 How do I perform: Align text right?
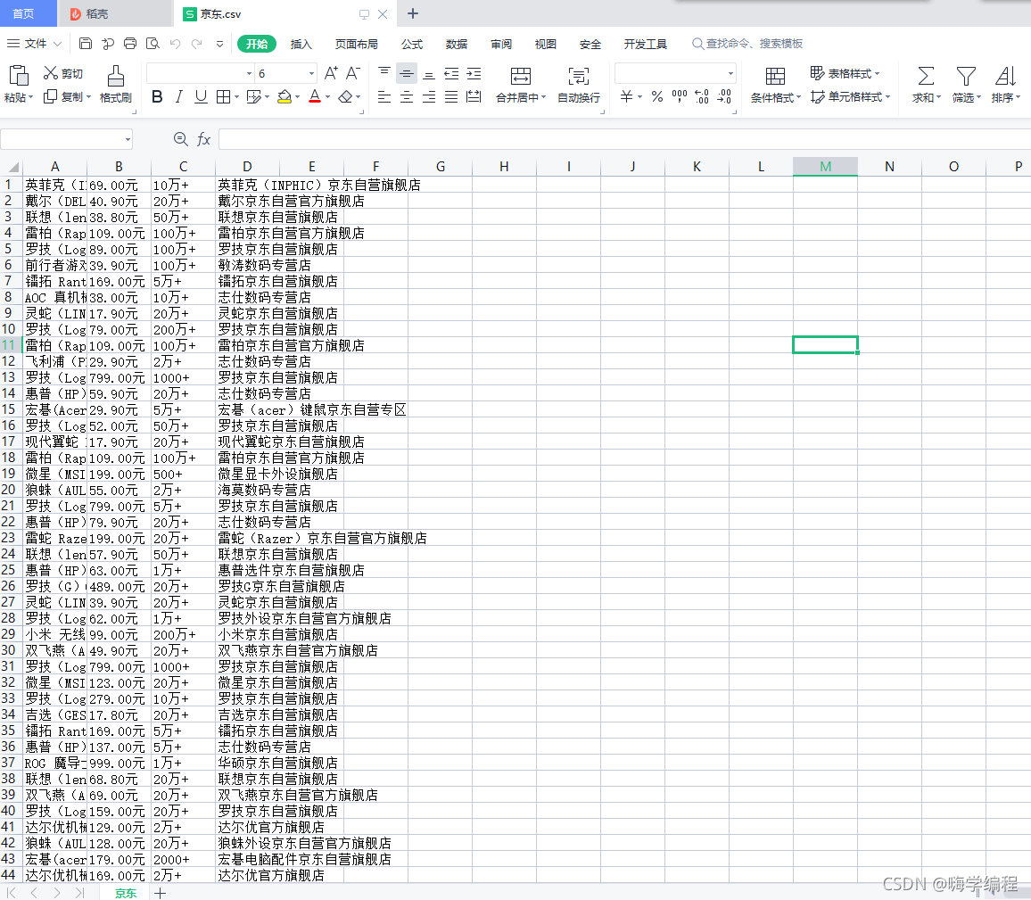point(429,97)
